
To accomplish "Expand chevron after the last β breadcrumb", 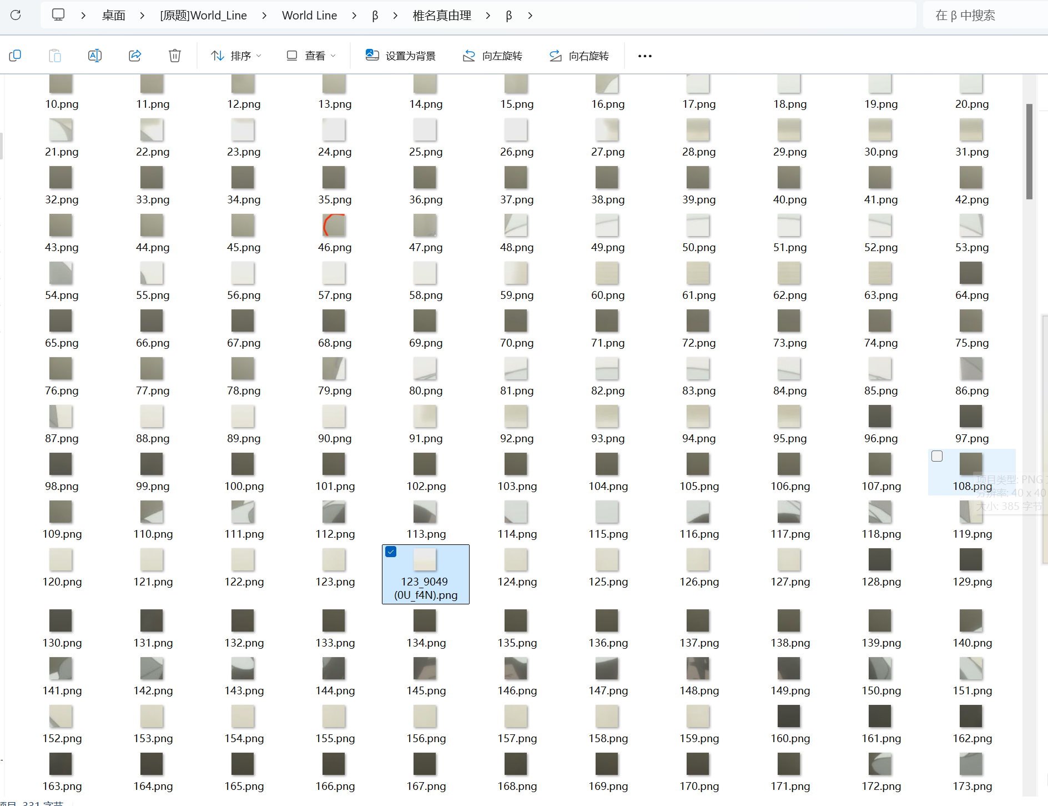I will pos(530,16).
